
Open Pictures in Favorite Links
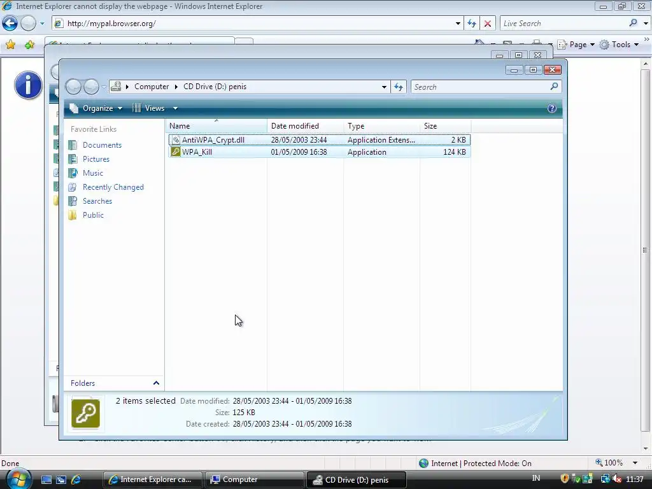[x=96, y=159]
